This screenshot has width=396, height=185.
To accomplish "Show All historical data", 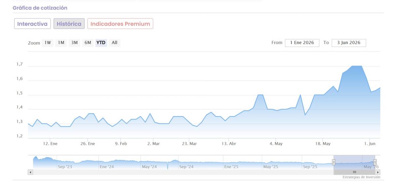I will point(115,43).
